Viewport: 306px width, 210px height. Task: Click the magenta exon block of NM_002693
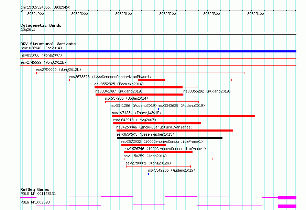[x=287, y=206]
